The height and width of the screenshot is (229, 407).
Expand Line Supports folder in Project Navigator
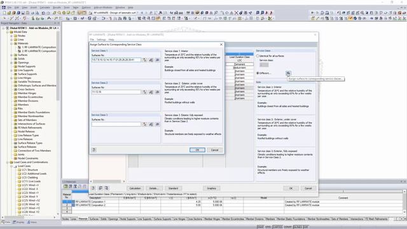click(x=11, y=71)
